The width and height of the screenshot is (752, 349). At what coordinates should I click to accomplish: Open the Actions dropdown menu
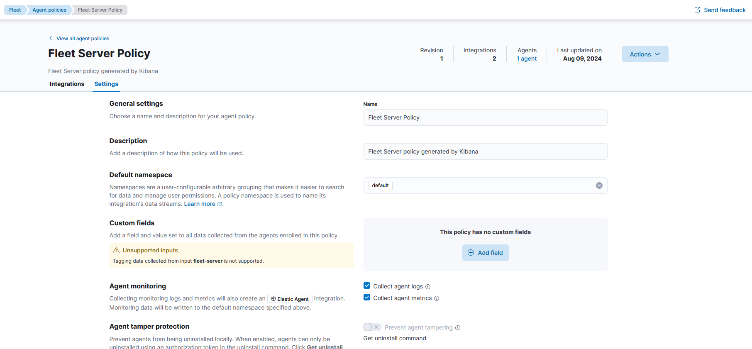click(645, 54)
